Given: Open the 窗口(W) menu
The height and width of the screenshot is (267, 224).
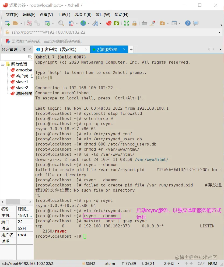Looking at the screenshot, I should click(103, 15).
